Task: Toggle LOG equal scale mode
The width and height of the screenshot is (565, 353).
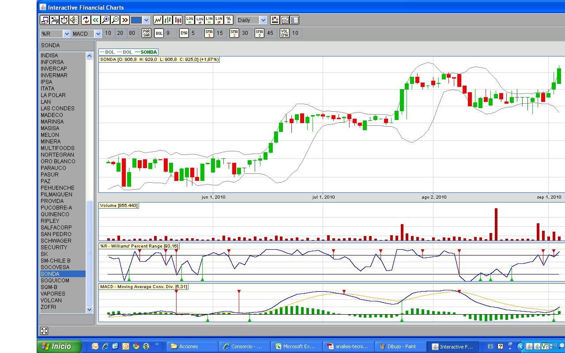Action: [190, 20]
